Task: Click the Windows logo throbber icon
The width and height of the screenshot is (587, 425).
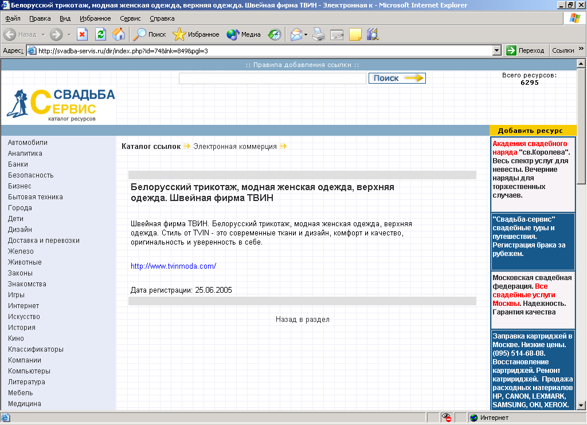Action: [574, 18]
